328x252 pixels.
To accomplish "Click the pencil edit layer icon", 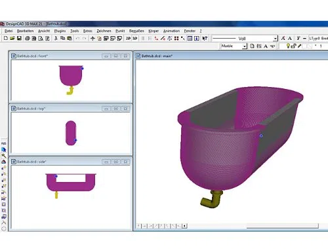I will [299, 46].
